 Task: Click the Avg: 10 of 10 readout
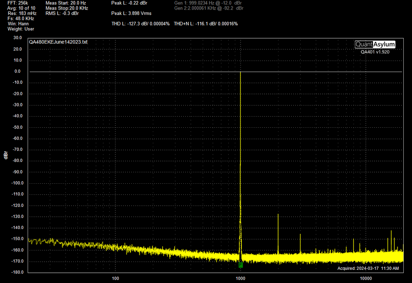[x=21, y=8]
